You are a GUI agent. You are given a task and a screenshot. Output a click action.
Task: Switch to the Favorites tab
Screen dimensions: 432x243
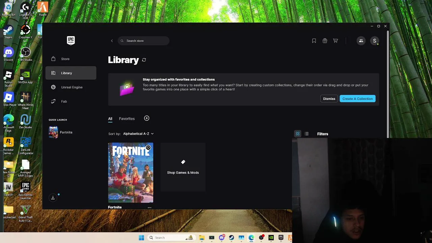tap(127, 119)
